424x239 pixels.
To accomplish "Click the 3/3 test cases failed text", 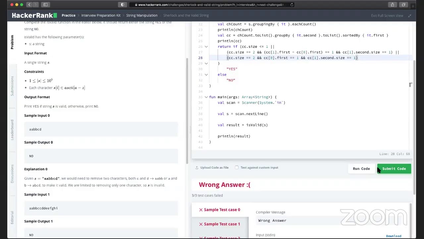I will click(x=207, y=196).
